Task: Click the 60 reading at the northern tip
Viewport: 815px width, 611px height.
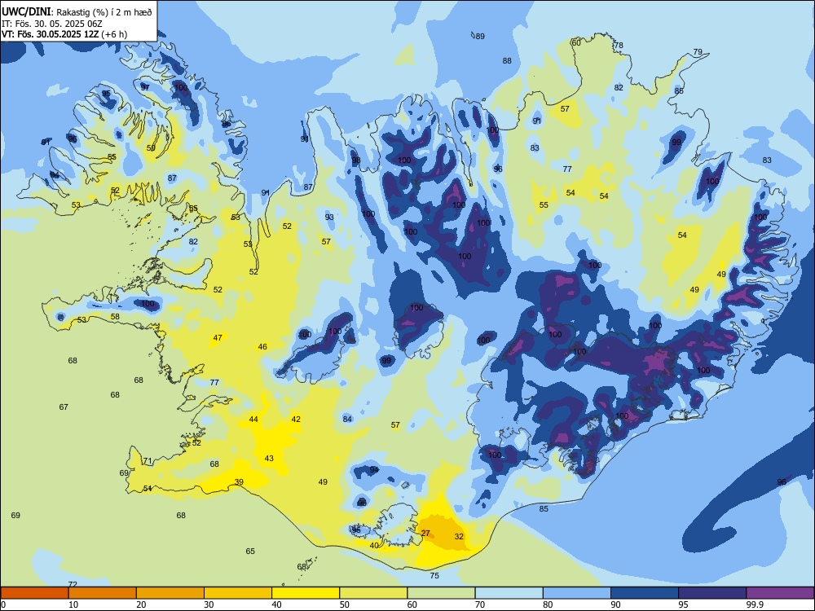Action: click(576, 42)
